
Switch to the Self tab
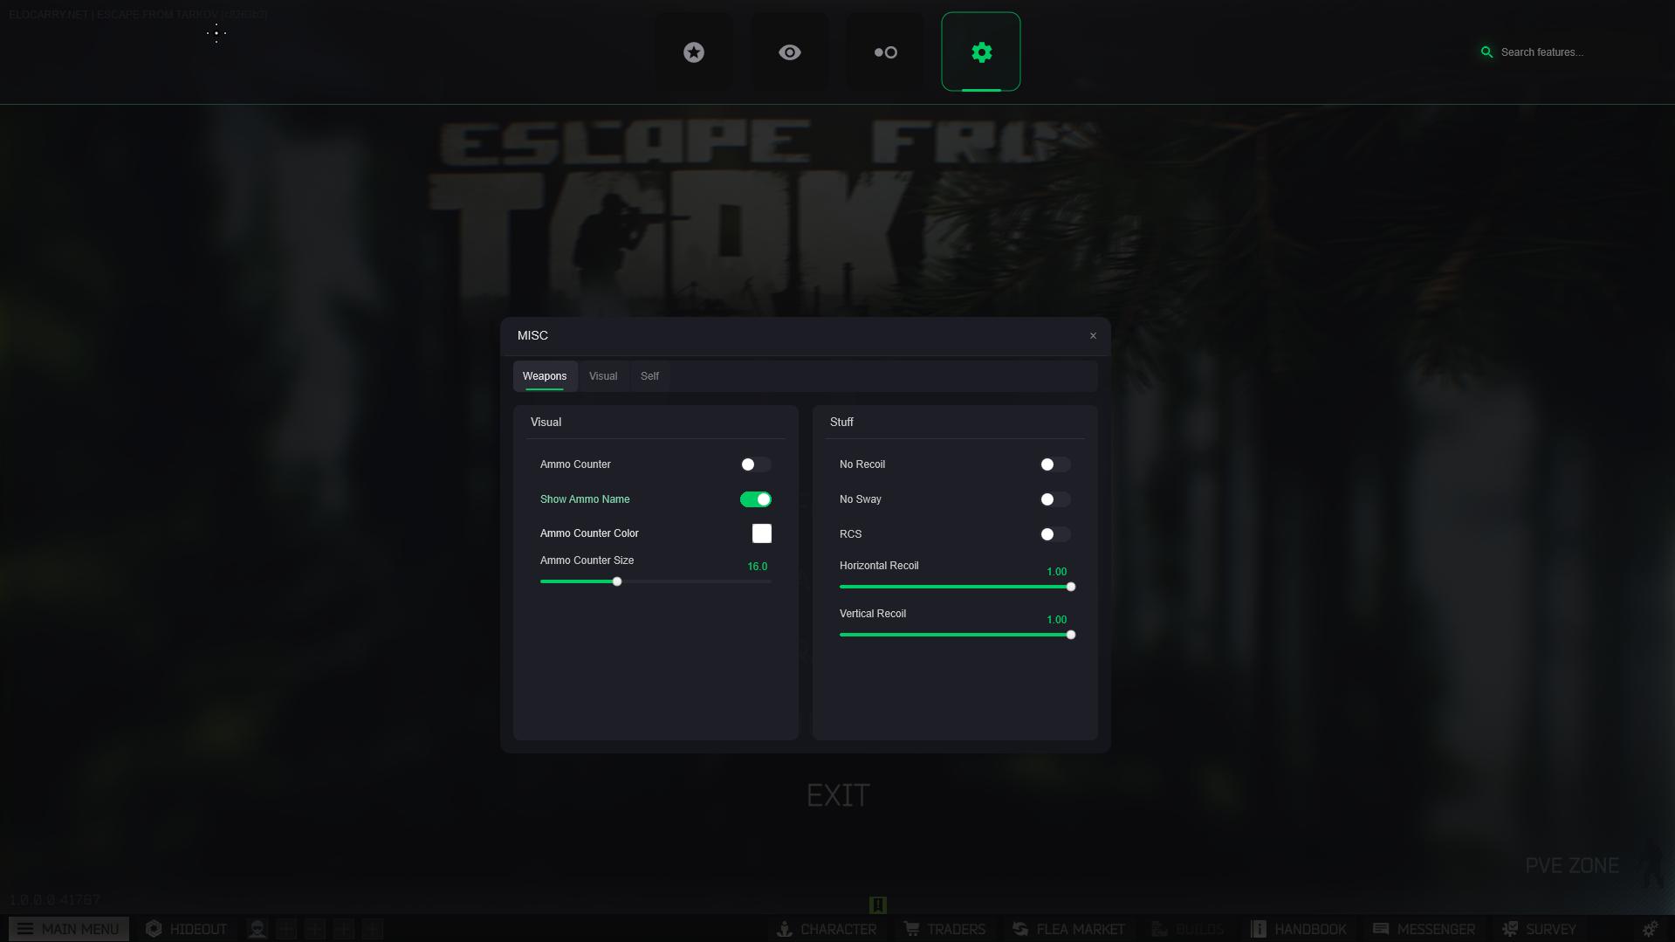(x=649, y=376)
